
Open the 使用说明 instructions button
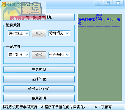click(39, 98)
